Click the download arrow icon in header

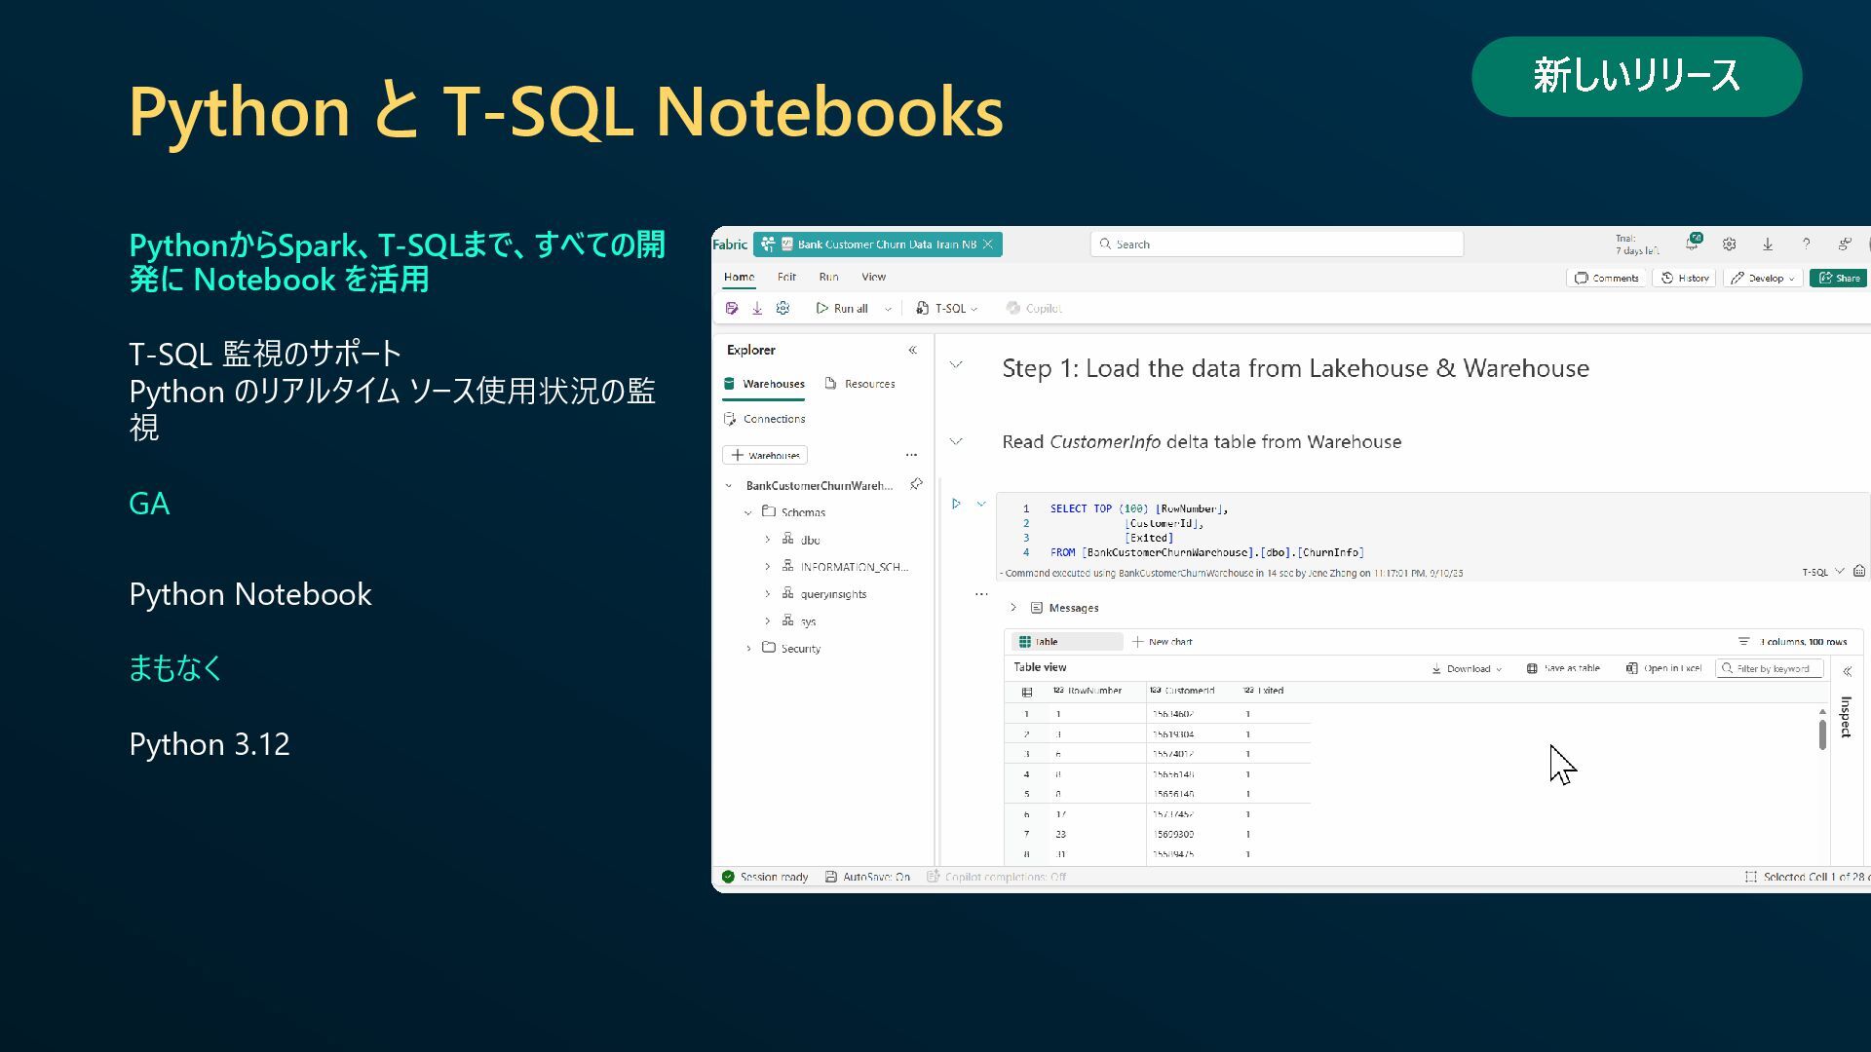(x=1767, y=244)
